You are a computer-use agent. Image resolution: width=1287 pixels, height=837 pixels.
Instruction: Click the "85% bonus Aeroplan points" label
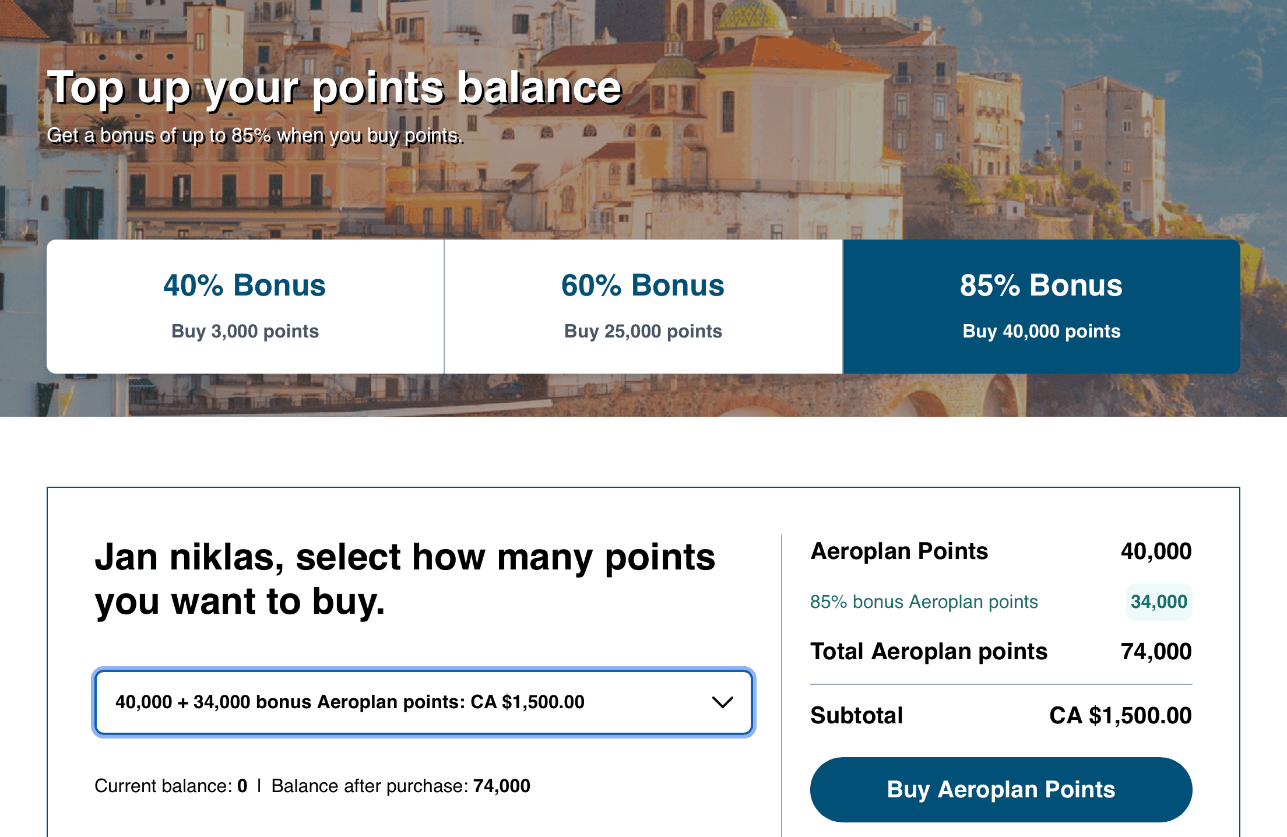tap(924, 602)
